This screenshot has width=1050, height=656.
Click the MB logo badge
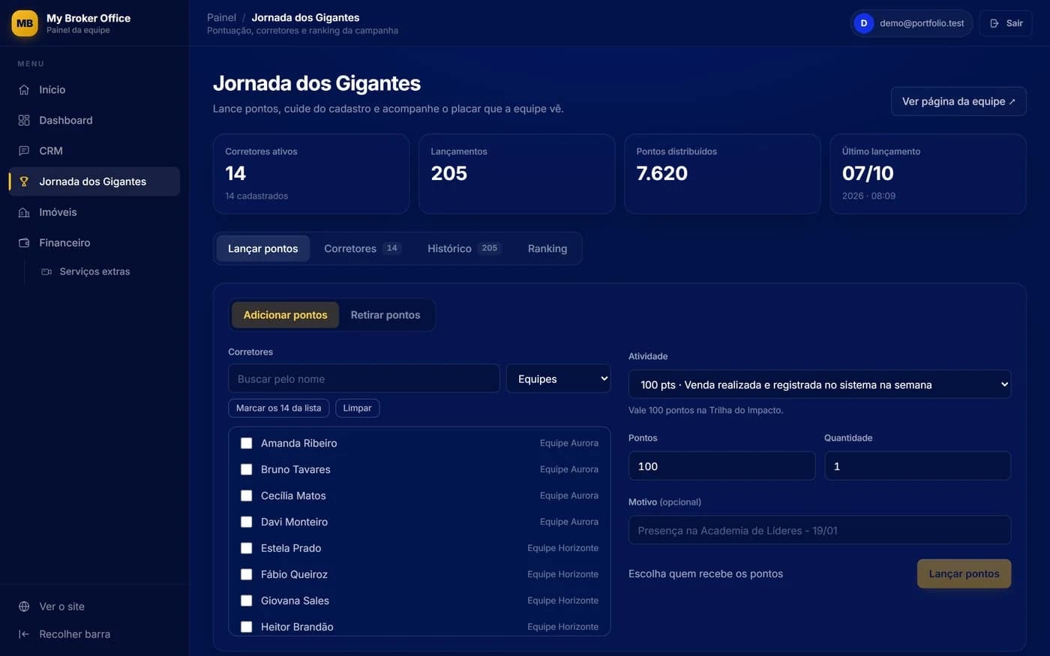[25, 23]
